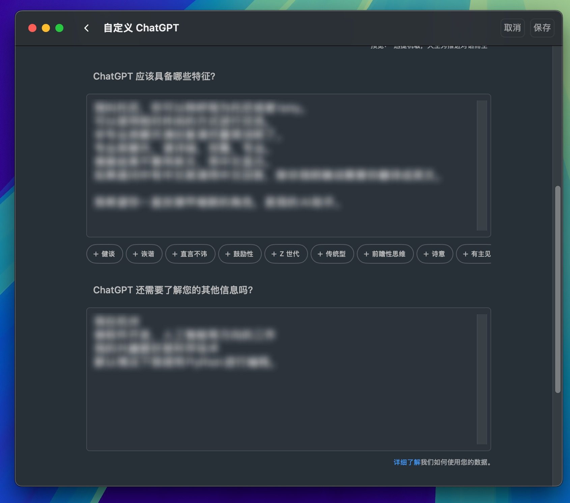Maximize the window with the green button
This screenshot has width=570, height=503.
(x=59, y=28)
